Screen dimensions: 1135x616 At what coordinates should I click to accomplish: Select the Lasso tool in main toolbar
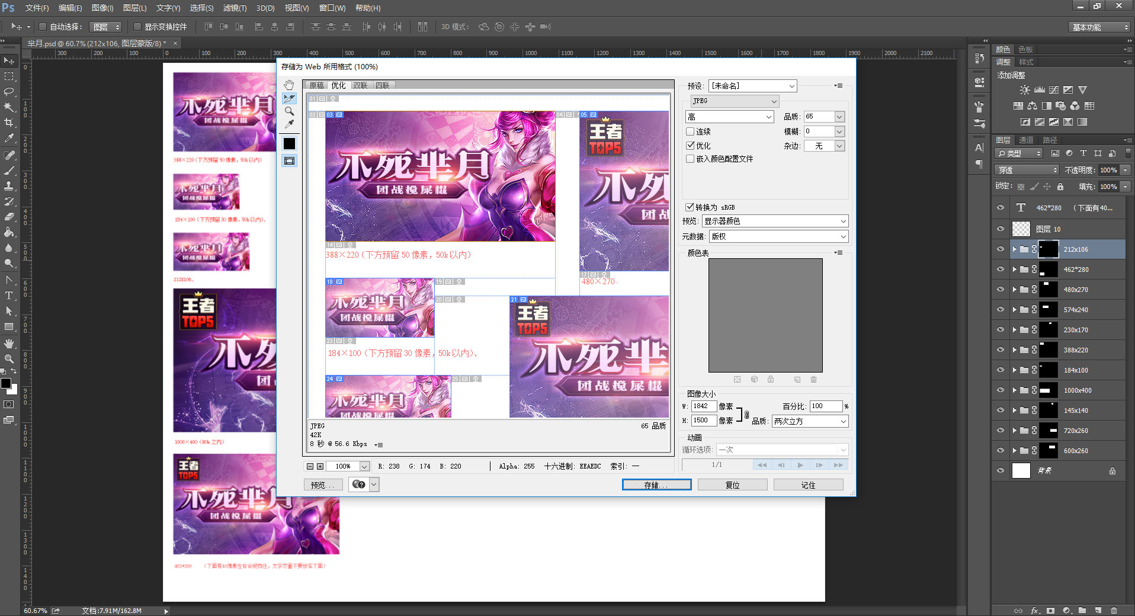[9, 92]
